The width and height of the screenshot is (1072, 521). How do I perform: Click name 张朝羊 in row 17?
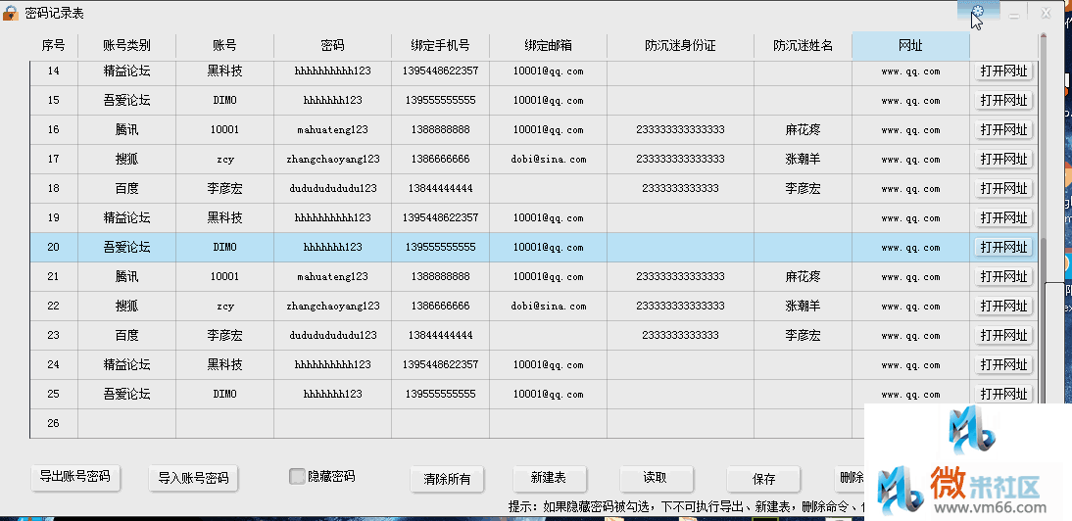click(804, 159)
